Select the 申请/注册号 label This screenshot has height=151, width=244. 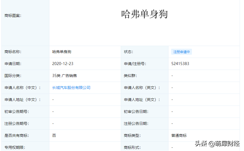pyautogui.click(x=135, y=64)
